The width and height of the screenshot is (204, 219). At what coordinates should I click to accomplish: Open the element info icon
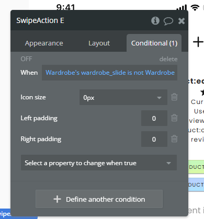pos(155,21)
